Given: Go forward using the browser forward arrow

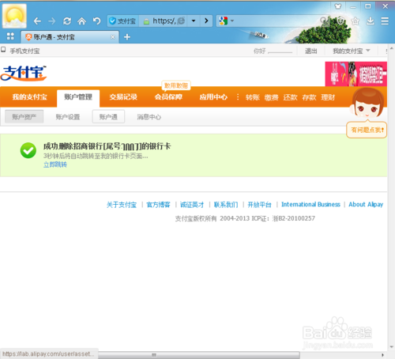Looking at the screenshot, I should point(52,21).
